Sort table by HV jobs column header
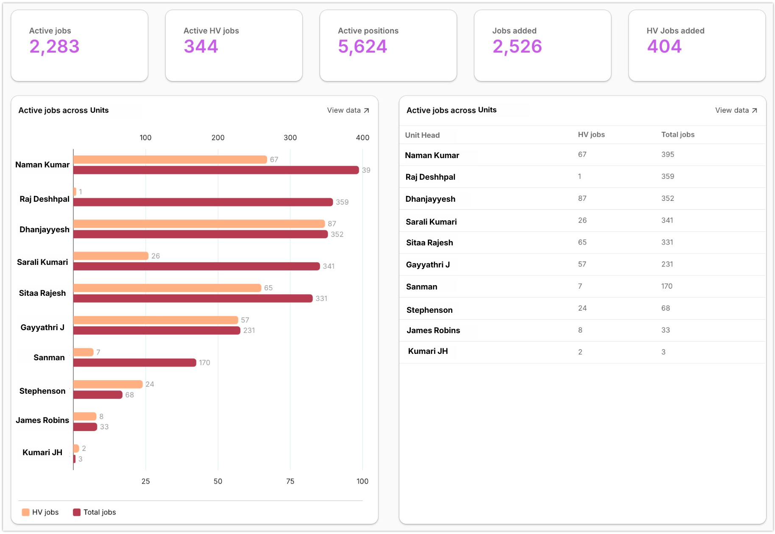The image size is (775, 534). pos(591,134)
